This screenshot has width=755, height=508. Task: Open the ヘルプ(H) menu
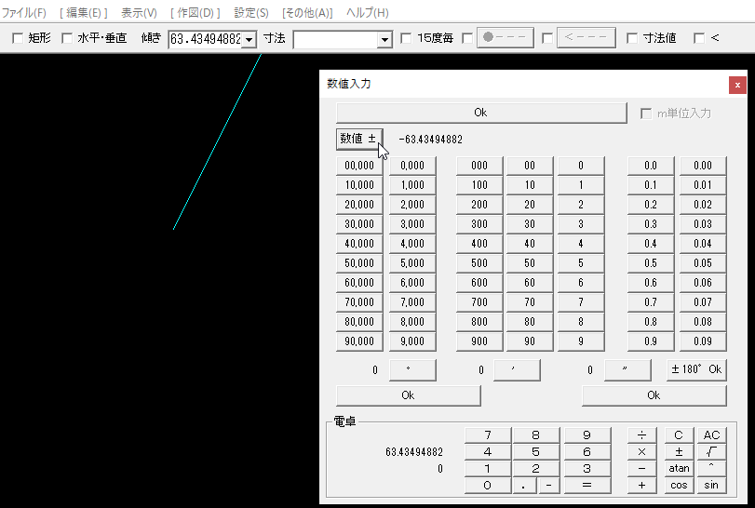point(368,12)
